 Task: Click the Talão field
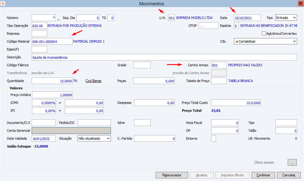[x=286, y=131]
